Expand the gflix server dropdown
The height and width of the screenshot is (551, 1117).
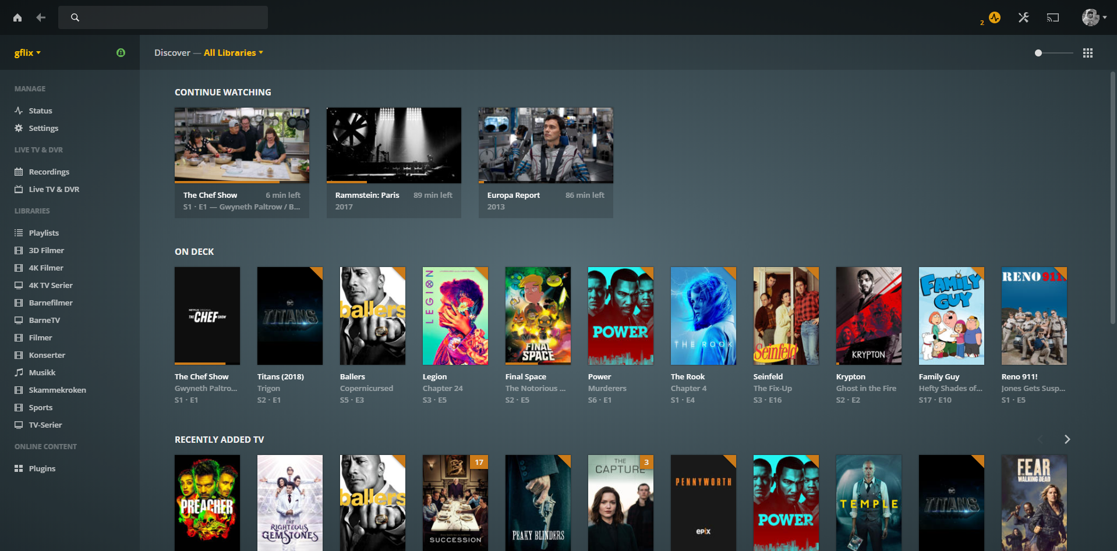(27, 53)
